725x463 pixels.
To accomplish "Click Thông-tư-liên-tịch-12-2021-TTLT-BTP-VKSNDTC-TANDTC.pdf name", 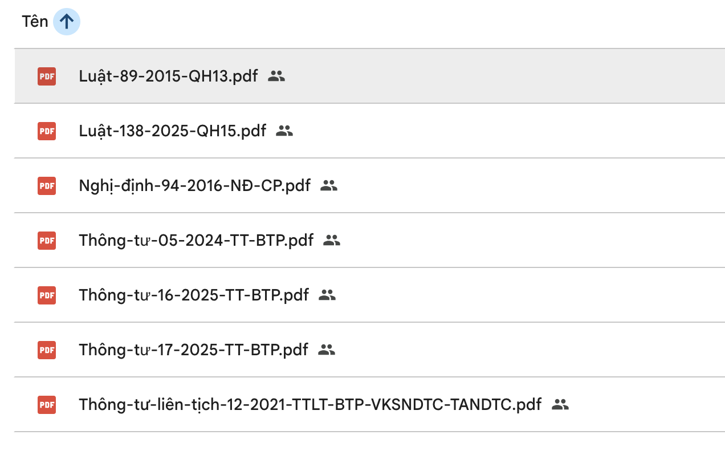I will pyautogui.click(x=310, y=405).
